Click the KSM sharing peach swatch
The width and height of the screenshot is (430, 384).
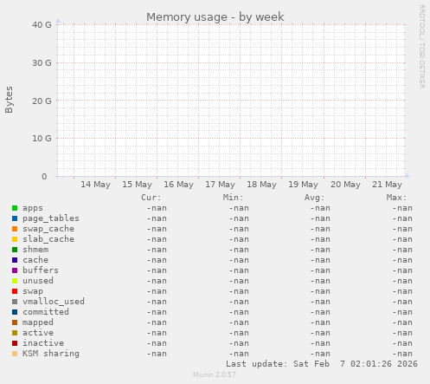point(15,354)
